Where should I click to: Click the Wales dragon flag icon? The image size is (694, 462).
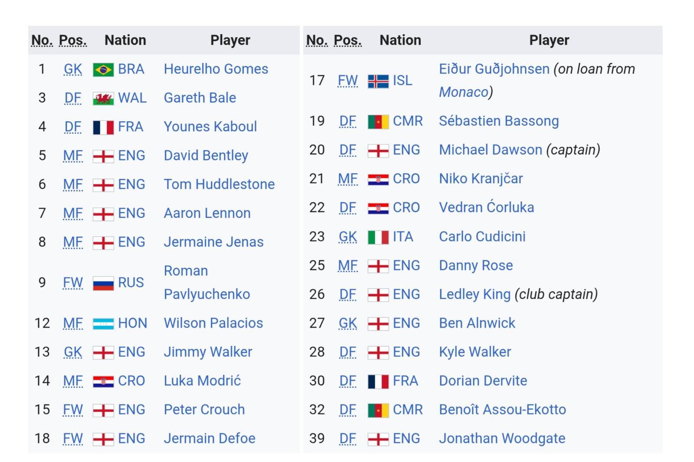(x=103, y=98)
